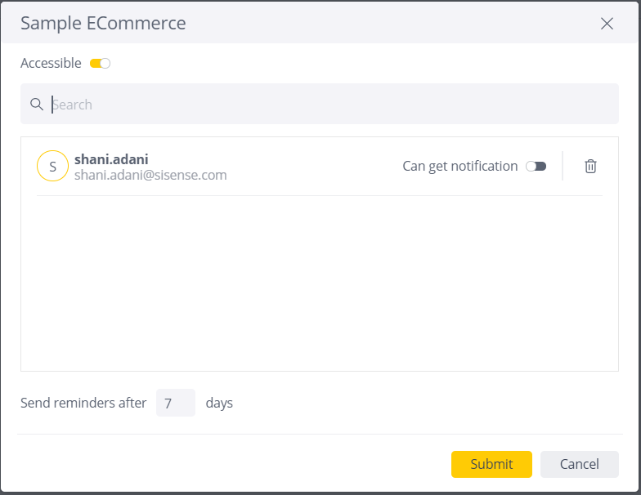Click the reminder days number field

[x=175, y=403]
